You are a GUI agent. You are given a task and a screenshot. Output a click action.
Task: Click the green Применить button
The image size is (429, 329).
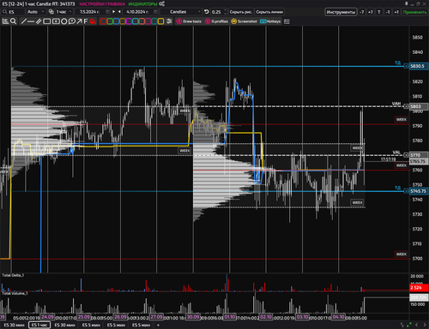(414, 12)
